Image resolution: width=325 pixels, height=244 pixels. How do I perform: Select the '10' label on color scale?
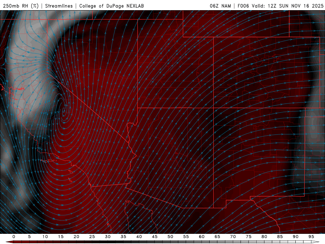click(x=45, y=237)
